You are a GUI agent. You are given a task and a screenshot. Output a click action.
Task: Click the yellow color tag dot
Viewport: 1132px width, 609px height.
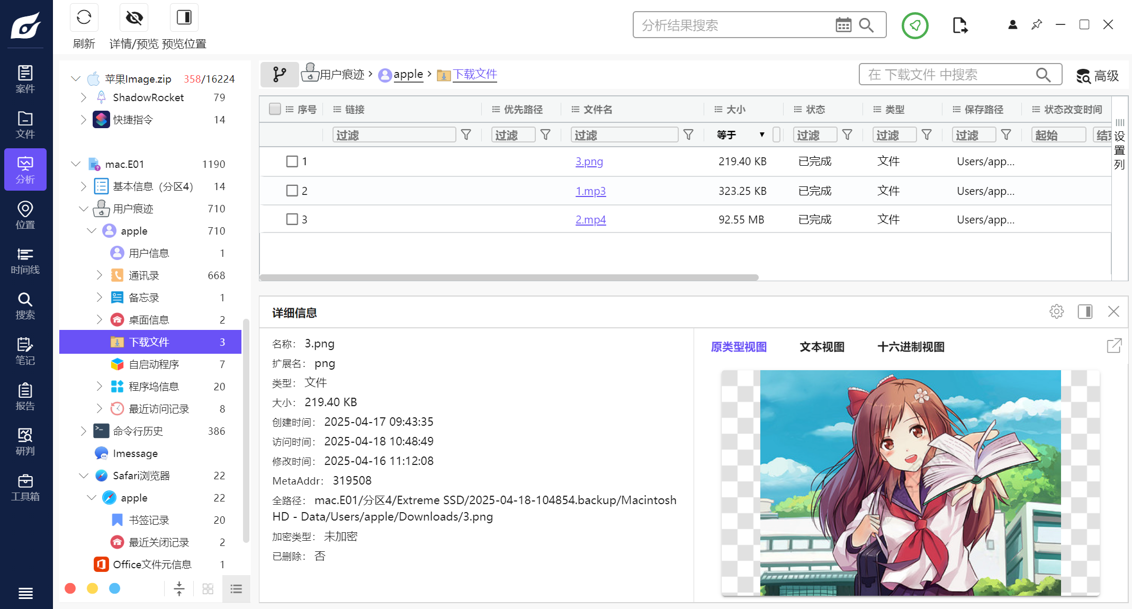point(92,588)
